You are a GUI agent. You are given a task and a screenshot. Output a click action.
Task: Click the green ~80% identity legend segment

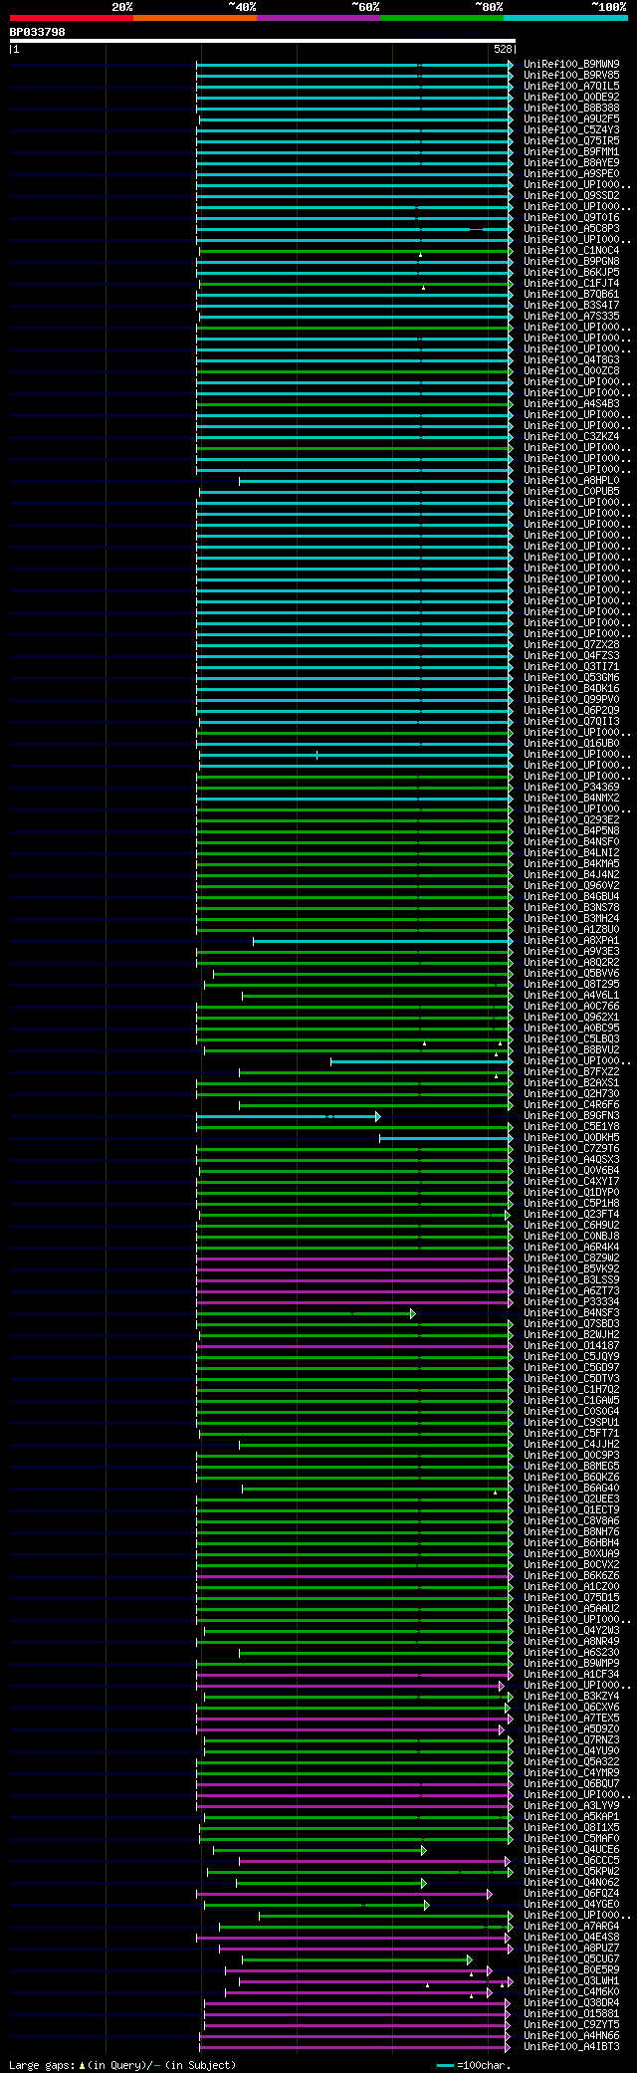tap(441, 18)
